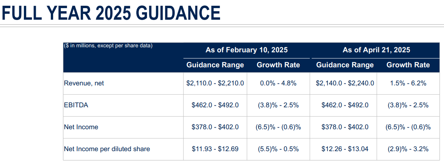Image resolution: width=444 pixels, height=165 pixels.
Task: Click the "Revenue, net" row label
Action: 84,83
